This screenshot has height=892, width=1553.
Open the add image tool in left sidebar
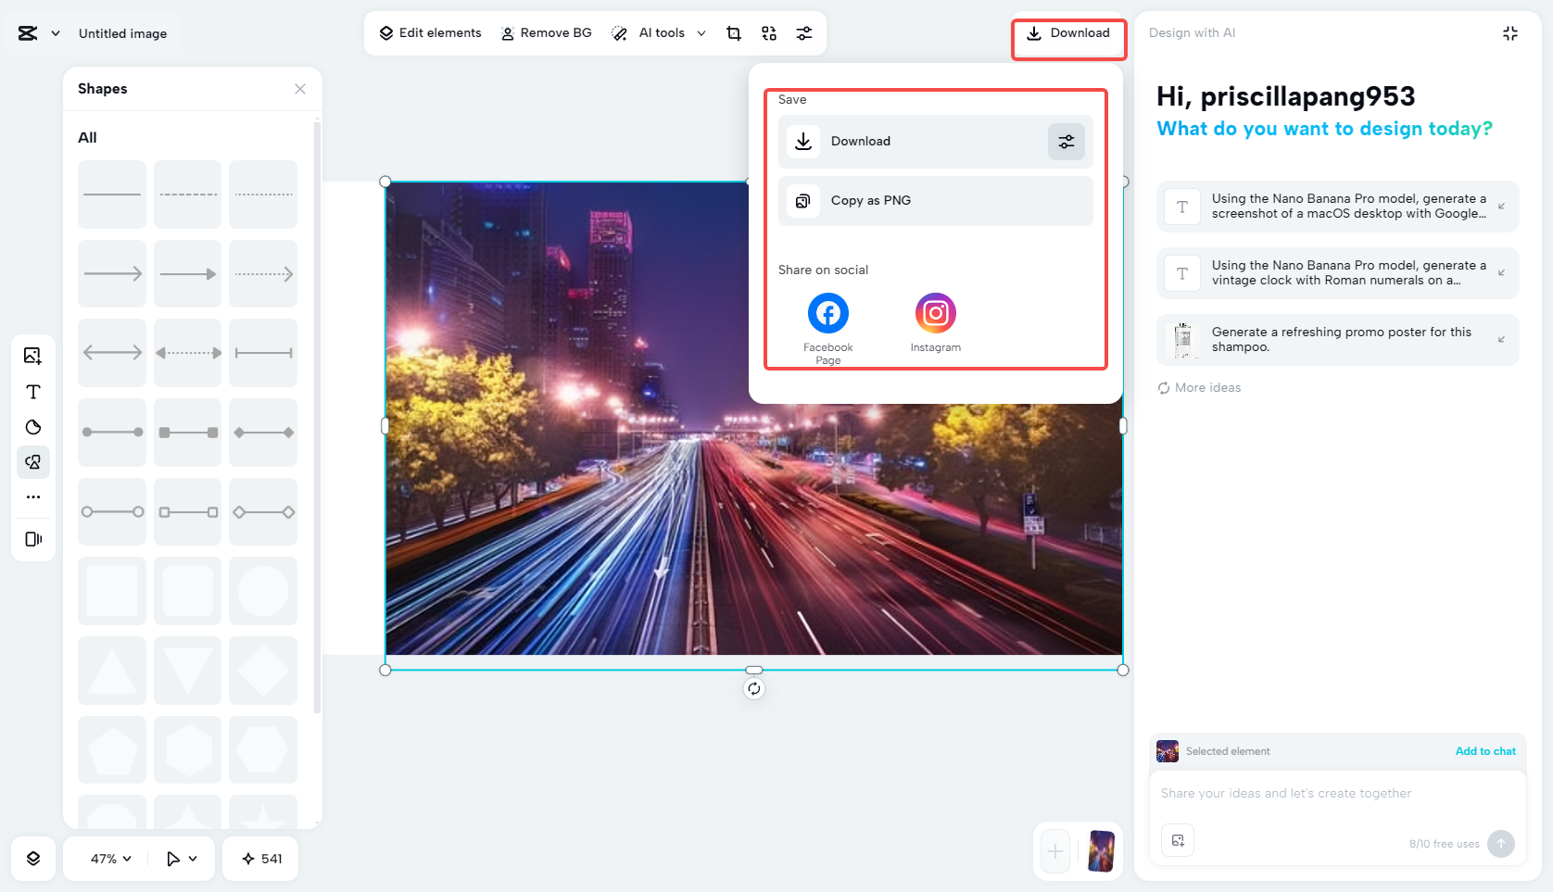click(33, 356)
